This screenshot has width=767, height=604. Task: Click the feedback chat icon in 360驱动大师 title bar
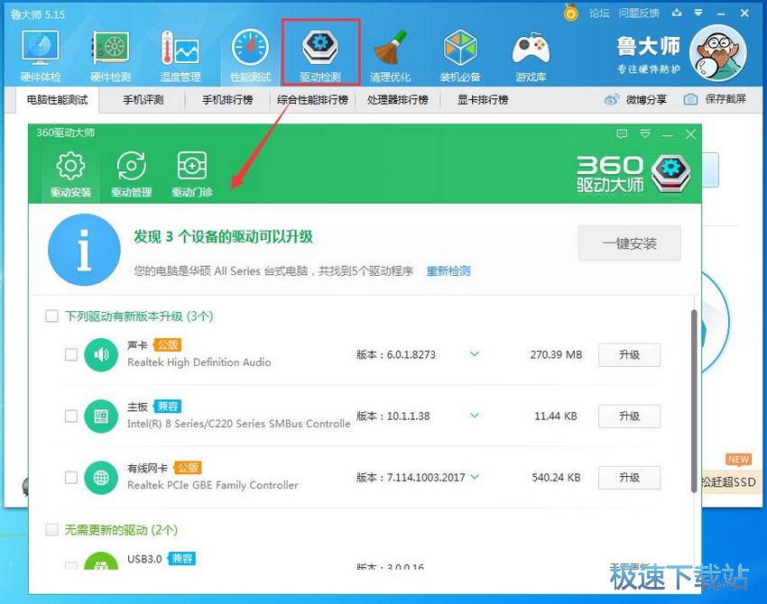[622, 134]
